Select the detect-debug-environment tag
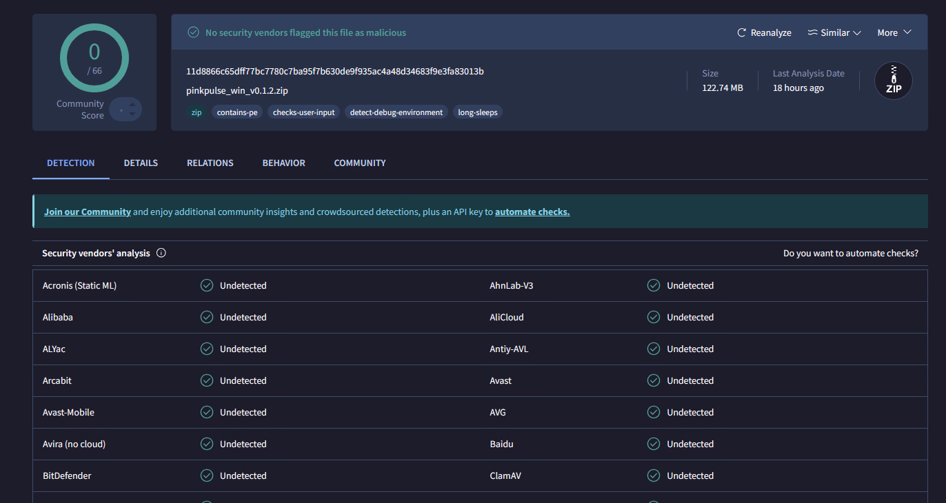This screenshot has height=503, width=946. 396,112
